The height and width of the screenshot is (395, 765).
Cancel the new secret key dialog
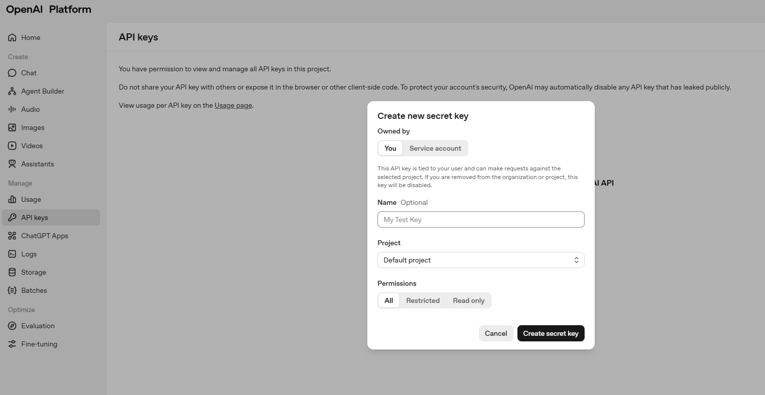tap(496, 333)
